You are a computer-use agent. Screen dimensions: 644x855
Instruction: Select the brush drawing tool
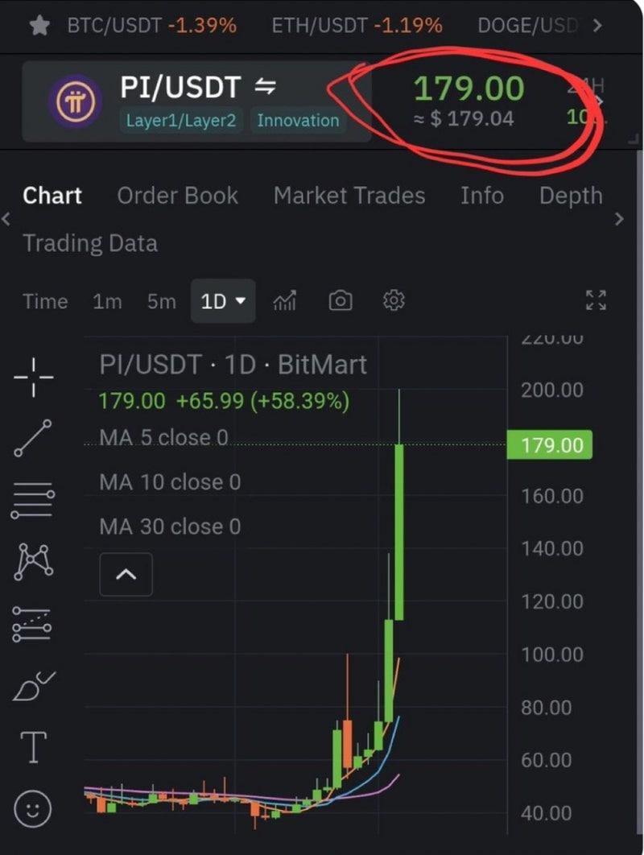[34, 685]
